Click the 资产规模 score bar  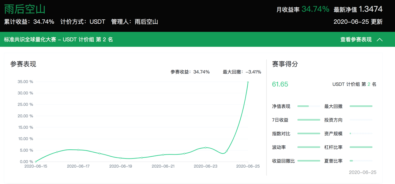pyautogui.click(x=361, y=133)
